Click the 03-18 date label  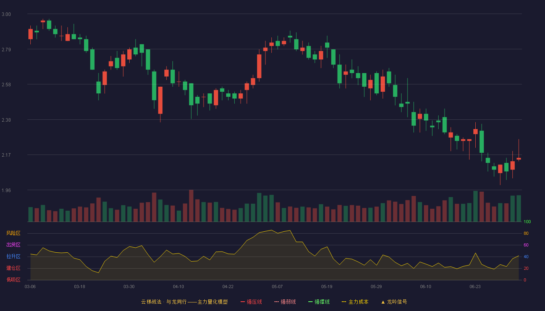click(79, 287)
